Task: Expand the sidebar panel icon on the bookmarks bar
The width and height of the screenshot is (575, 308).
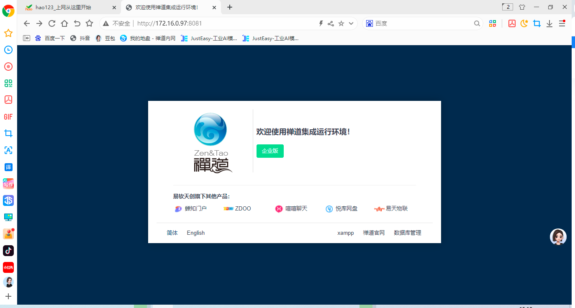Action: 26,38
